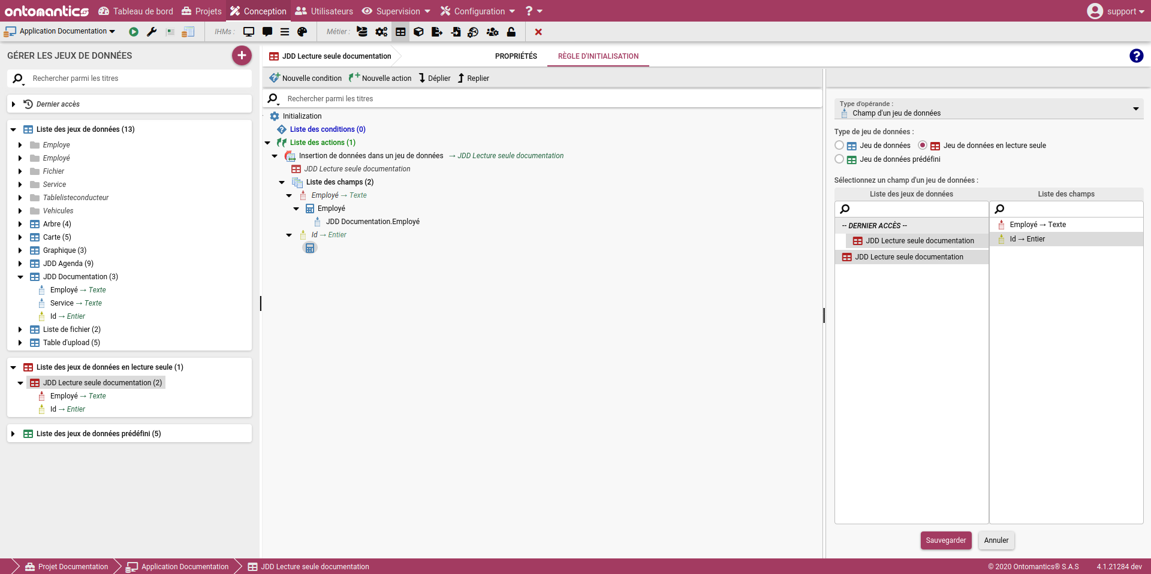
Task: Open the Configuration menu
Action: (478, 11)
